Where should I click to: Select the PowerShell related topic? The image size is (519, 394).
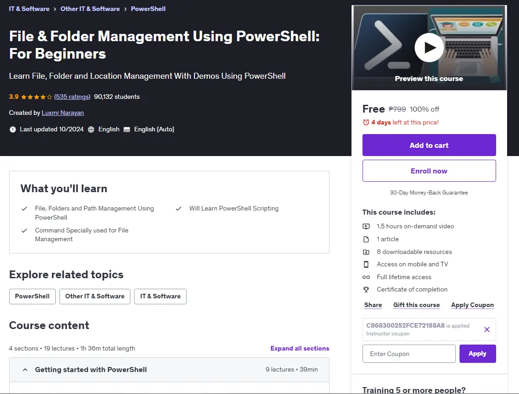point(32,297)
